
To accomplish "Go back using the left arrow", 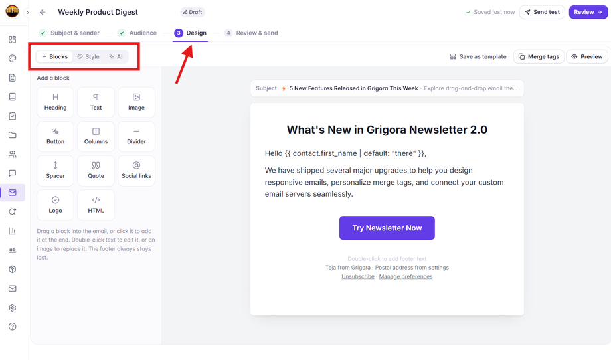I will [x=43, y=12].
